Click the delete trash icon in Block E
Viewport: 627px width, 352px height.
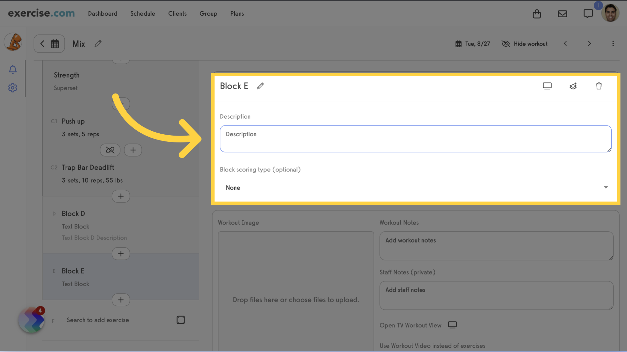click(599, 86)
